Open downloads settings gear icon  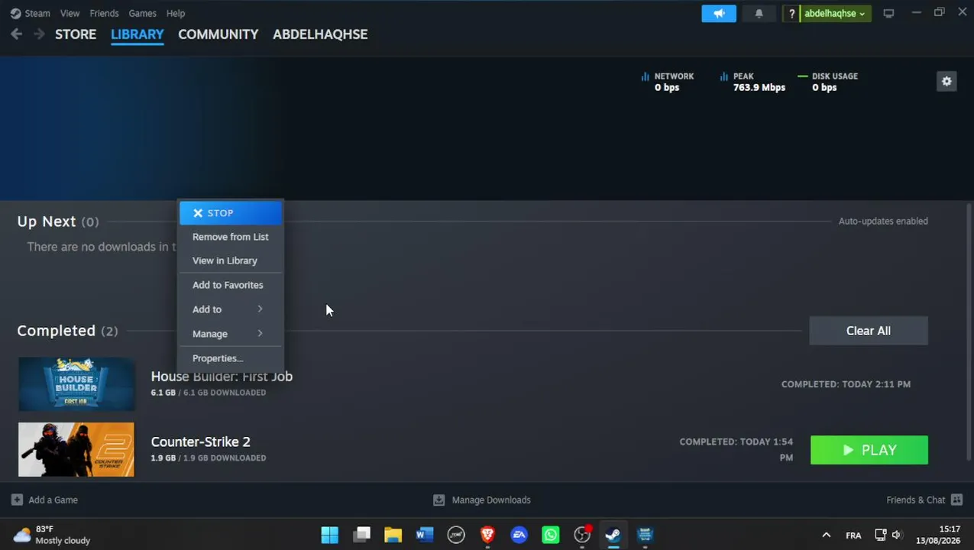tap(946, 81)
